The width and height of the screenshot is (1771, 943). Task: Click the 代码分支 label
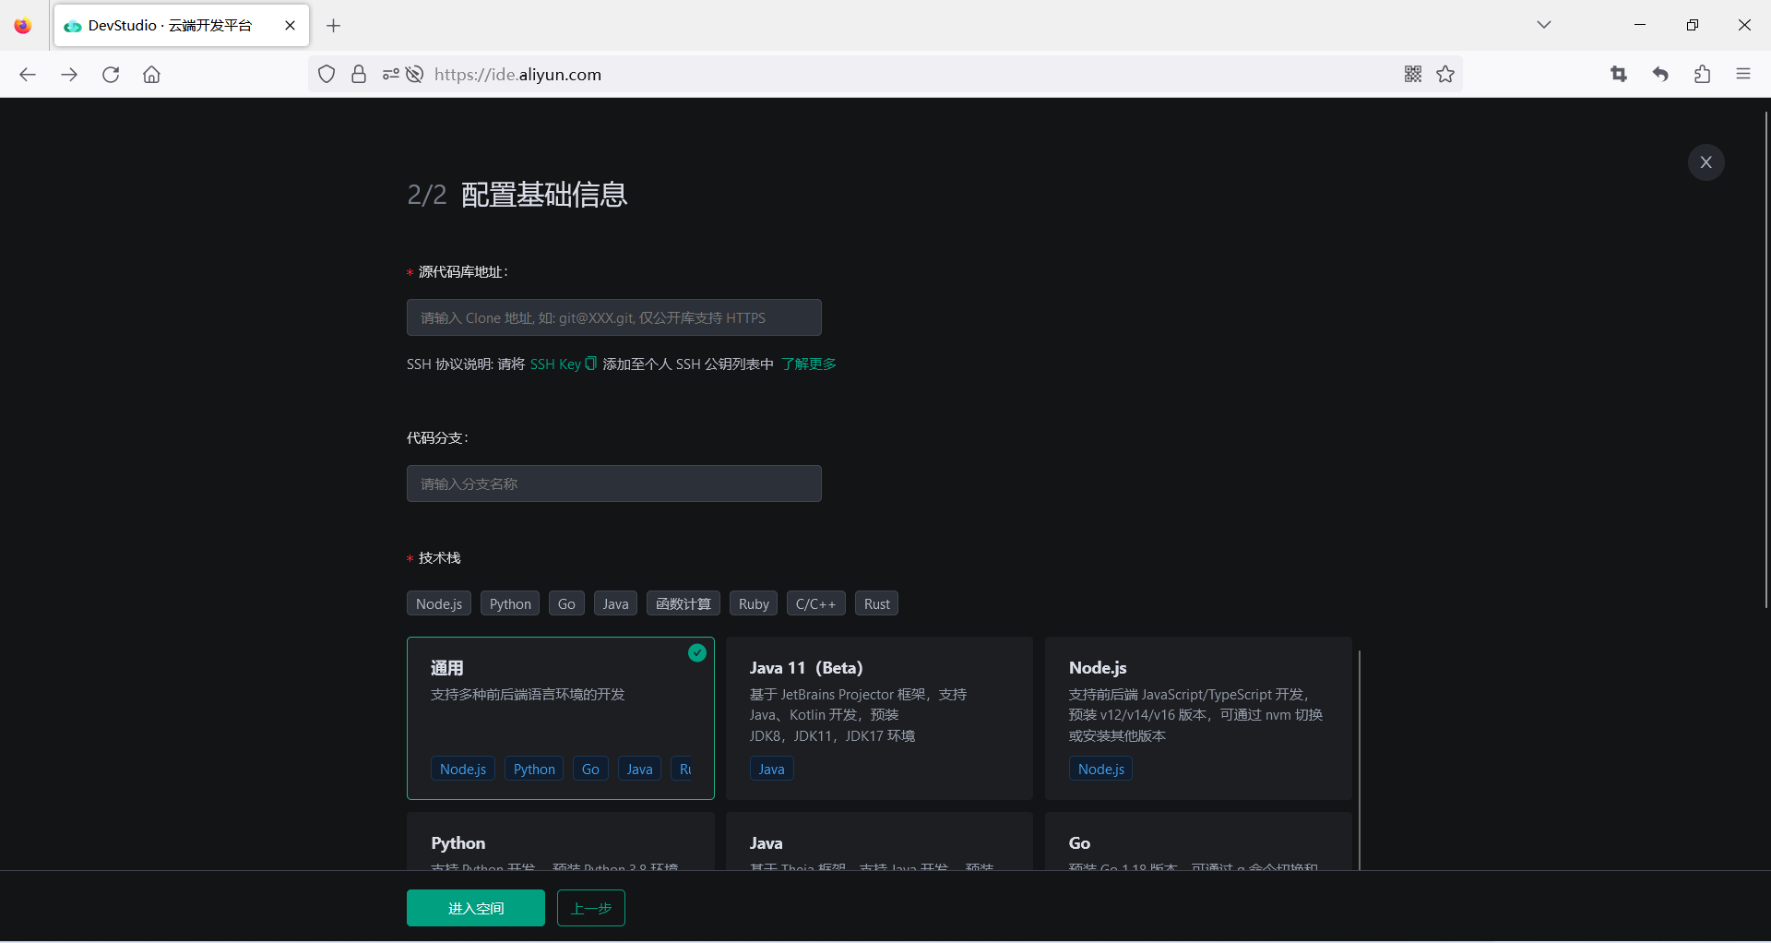pyautogui.click(x=437, y=437)
